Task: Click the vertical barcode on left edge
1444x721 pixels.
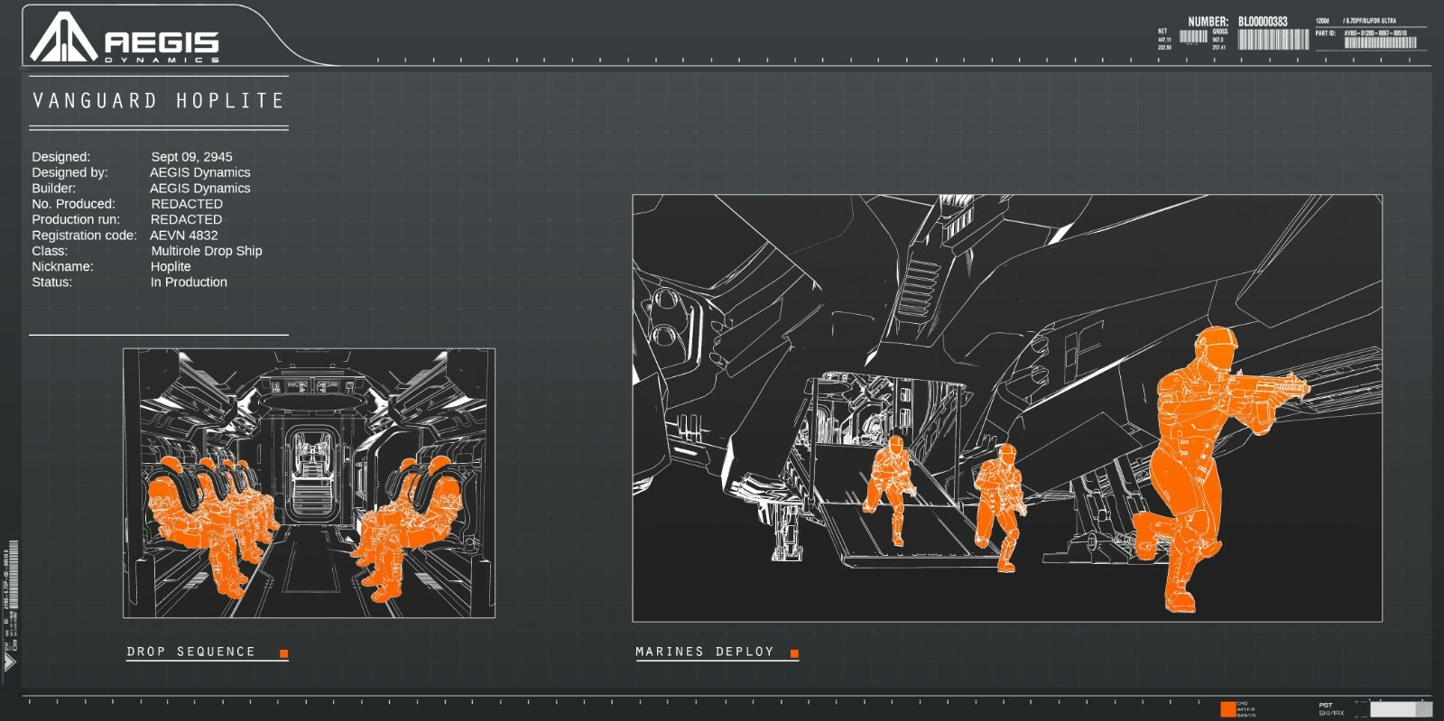Action: point(12,575)
